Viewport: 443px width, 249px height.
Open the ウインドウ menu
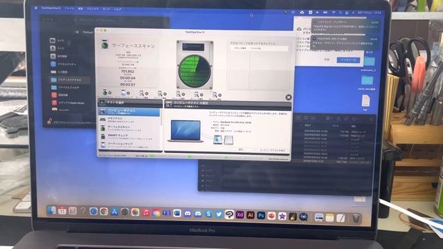point(93,9)
